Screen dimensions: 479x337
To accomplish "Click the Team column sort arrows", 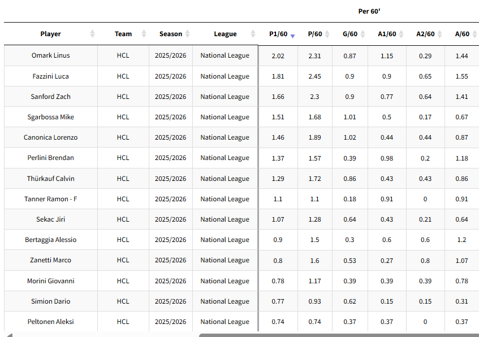I will [x=144, y=34].
